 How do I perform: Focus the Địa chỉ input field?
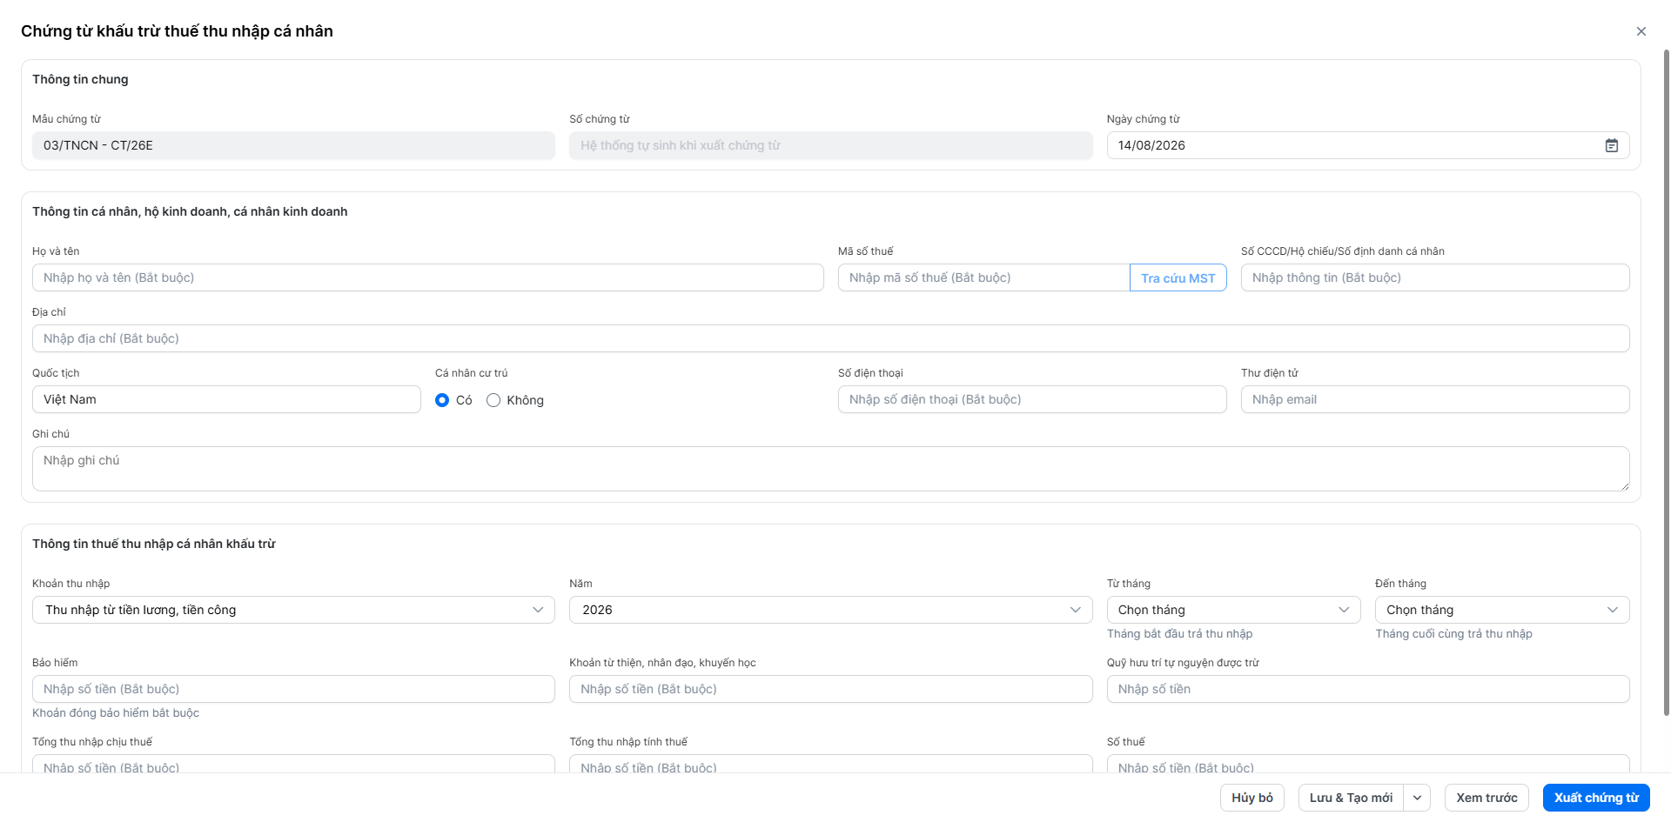click(831, 338)
